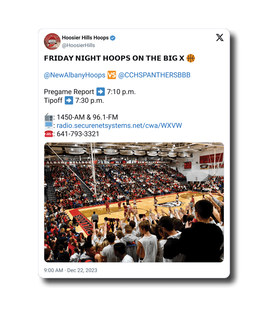Open the @CCHSPANTHERSBBB mention
The height and width of the screenshot is (330, 279).
[154, 75]
